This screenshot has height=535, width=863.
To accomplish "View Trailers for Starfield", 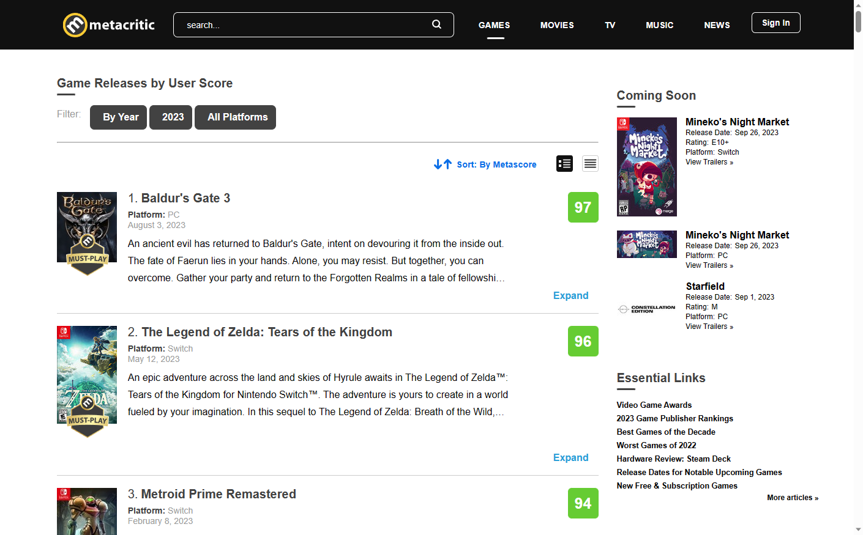I will point(709,327).
